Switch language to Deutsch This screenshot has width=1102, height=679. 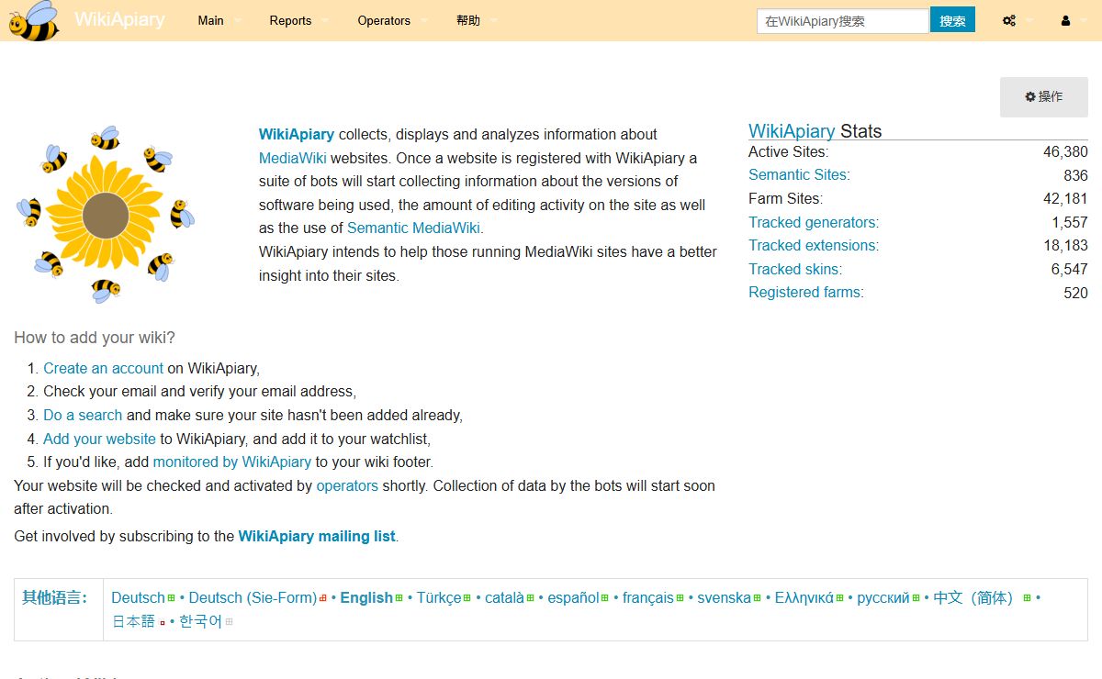(x=138, y=597)
